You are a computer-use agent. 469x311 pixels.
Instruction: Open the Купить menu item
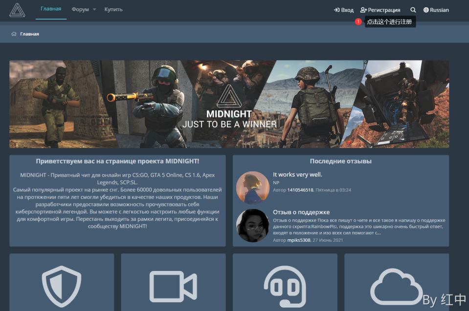[x=113, y=10]
